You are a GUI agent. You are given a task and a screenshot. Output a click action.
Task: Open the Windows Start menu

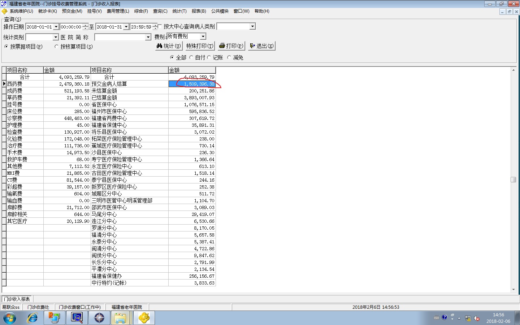[x=10, y=318]
